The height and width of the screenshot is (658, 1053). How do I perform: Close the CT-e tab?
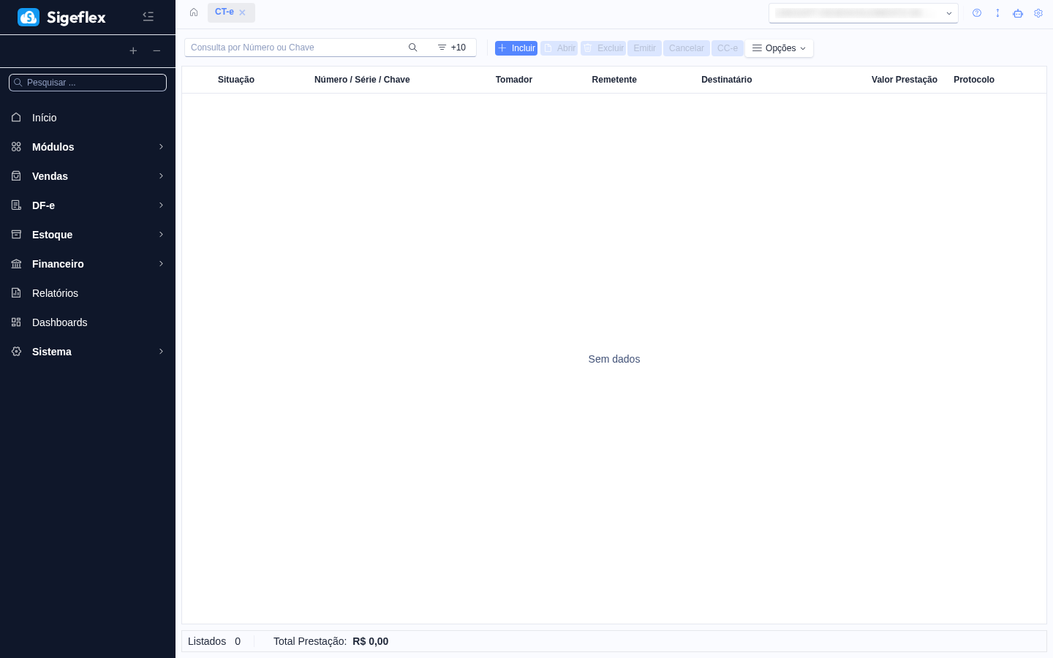(242, 12)
